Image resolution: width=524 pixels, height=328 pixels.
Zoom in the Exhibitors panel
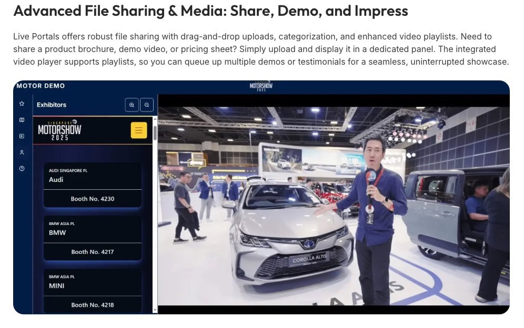click(x=132, y=105)
